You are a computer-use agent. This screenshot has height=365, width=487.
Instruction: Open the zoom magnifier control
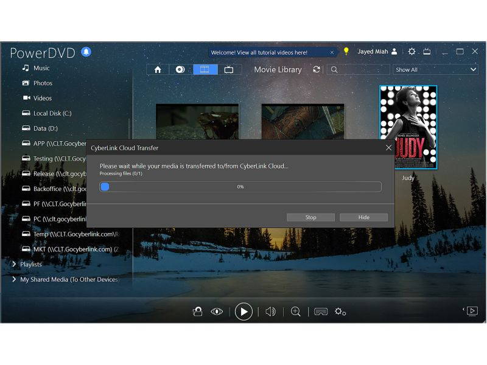click(295, 311)
